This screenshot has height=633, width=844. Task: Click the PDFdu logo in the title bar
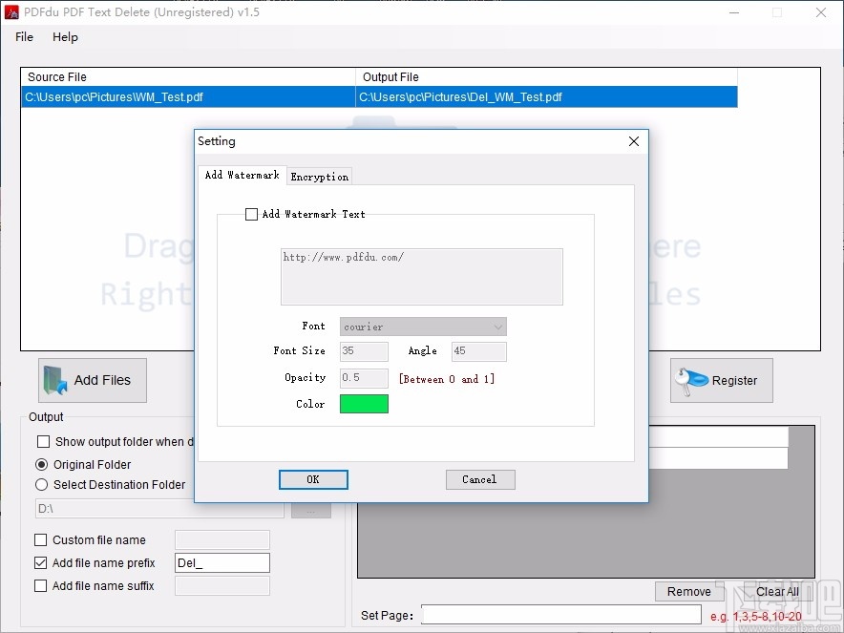click(12, 12)
